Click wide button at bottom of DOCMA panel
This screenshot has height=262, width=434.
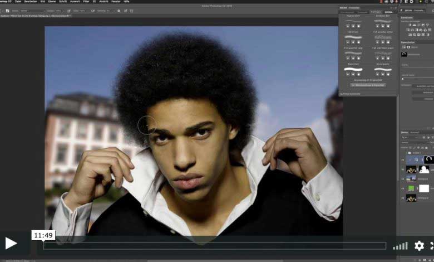368,85
